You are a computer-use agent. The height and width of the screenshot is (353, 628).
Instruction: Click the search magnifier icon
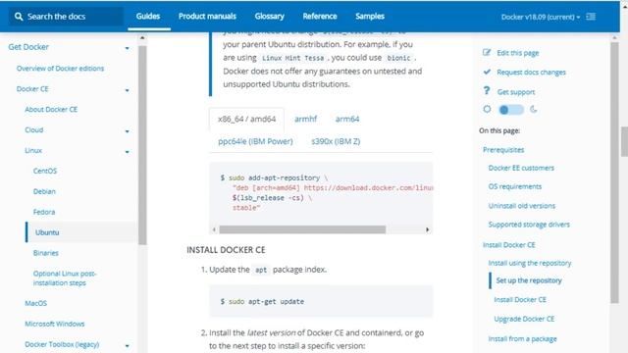[x=19, y=17]
